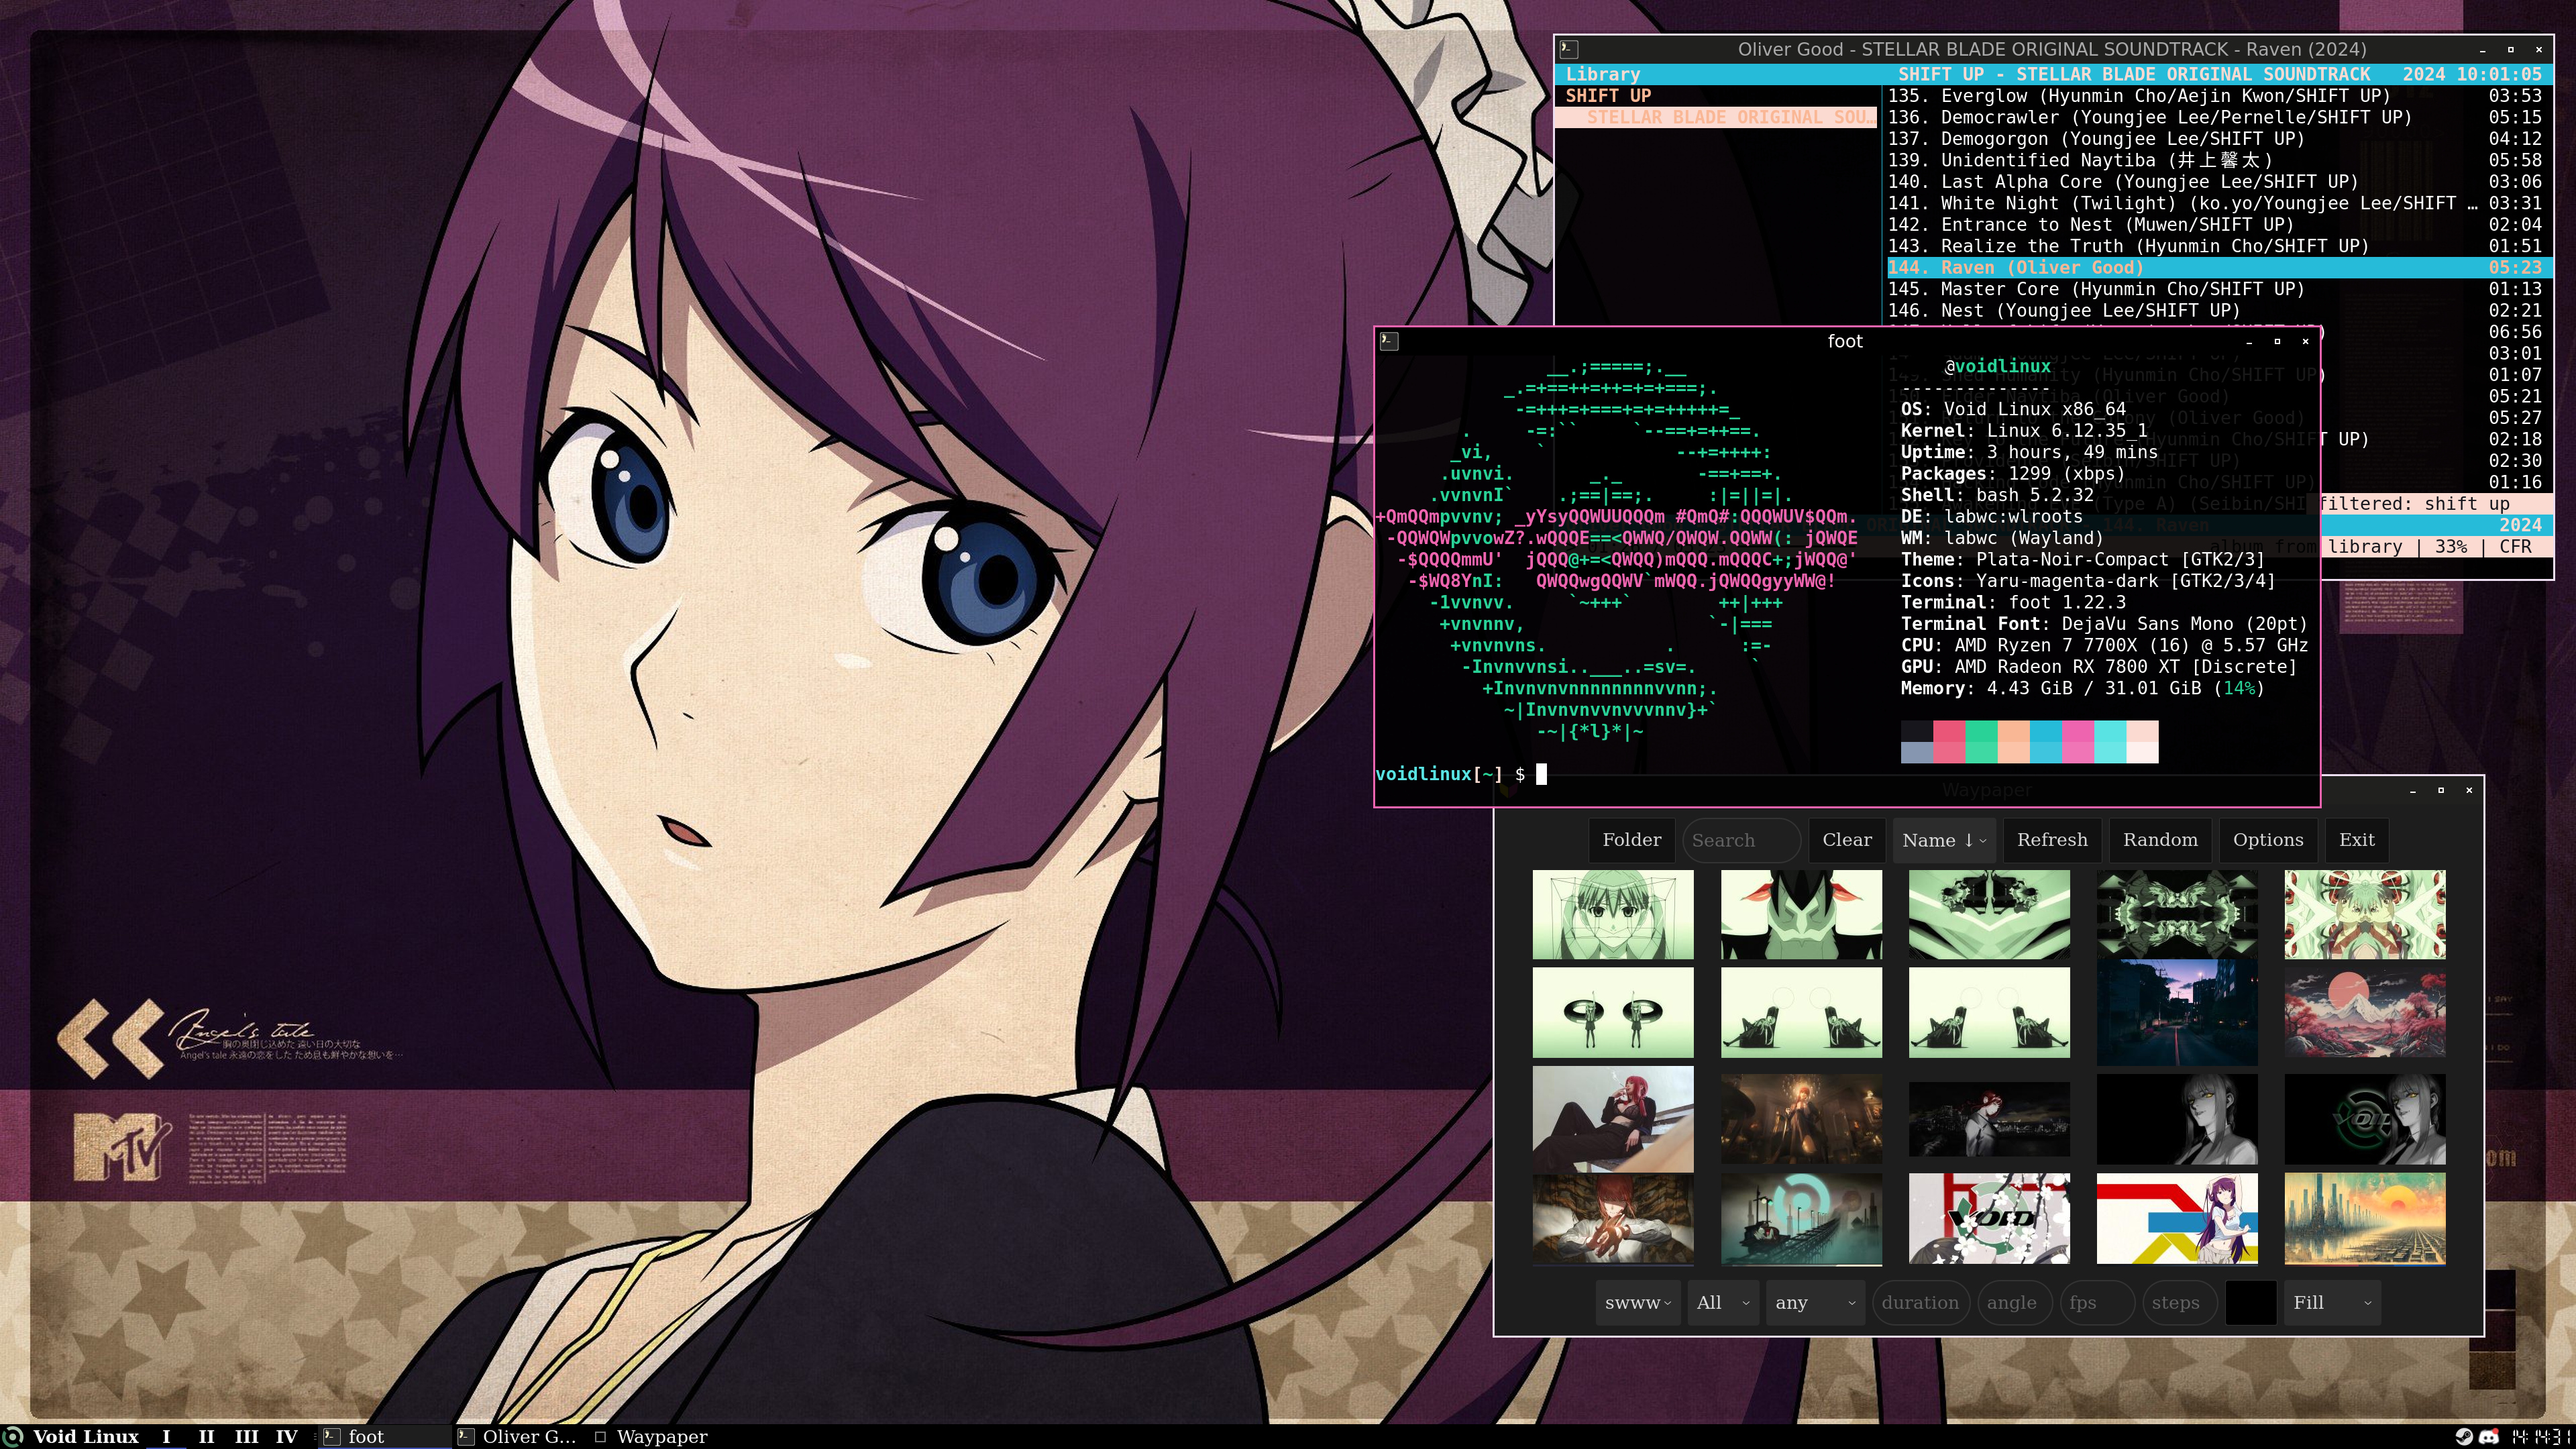Switch to workspace IV
The height and width of the screenshot is (1449, 2576).
[286, 1436]
